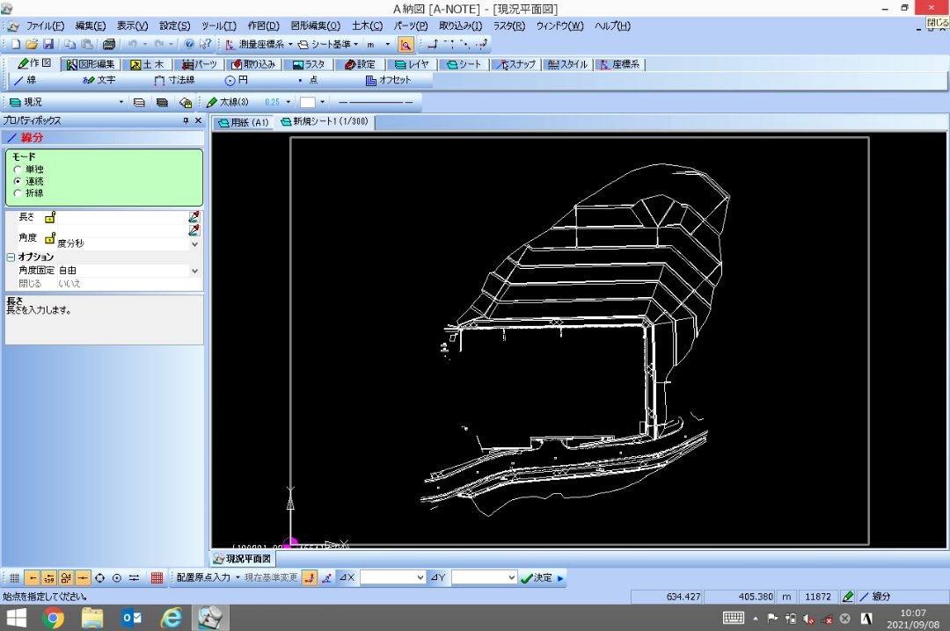The image size is (950, 631).
Task: Click the center point circle snap icon
Action: (x=117, y=577)
